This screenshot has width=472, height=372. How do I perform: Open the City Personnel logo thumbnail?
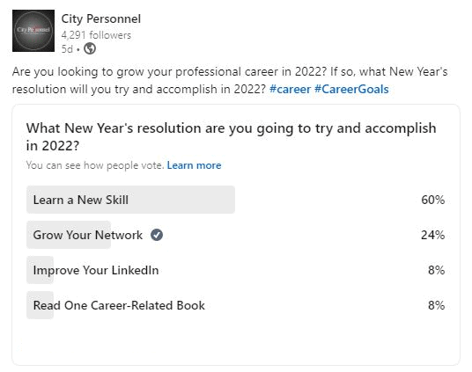(x=33, y=31)
